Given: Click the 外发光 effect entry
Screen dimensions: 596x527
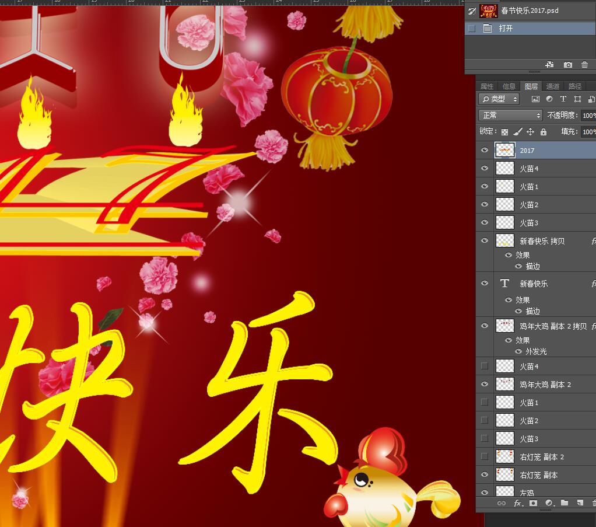Looking at the screenshot, I should (536, 351).
